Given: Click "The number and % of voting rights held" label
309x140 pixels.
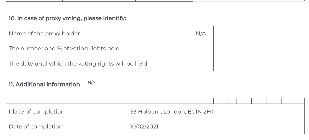Looking at the screenshot, I should pos(64,49).
